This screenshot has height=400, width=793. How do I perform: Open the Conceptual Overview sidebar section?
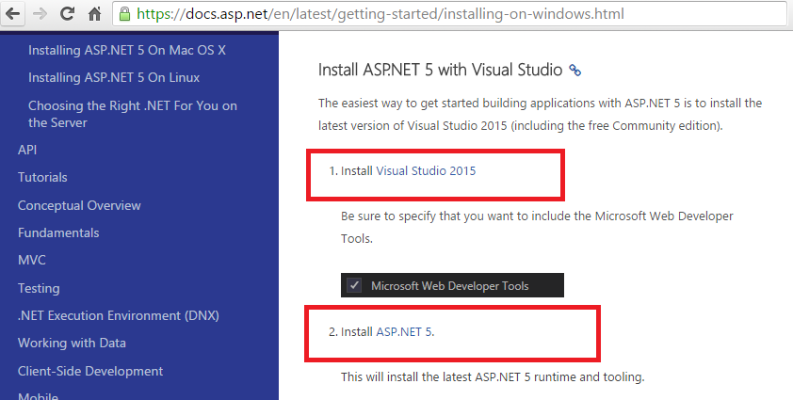(x=79, y=205)
